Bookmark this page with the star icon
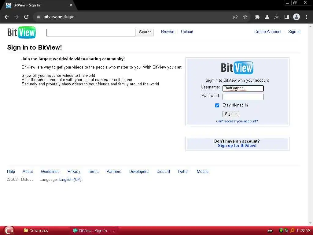This screenshot has height=235, width=313. point(245,17)
